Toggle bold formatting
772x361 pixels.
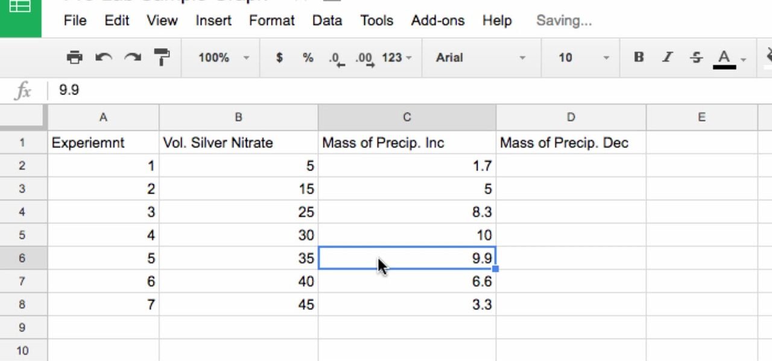[x=638, y=58]
